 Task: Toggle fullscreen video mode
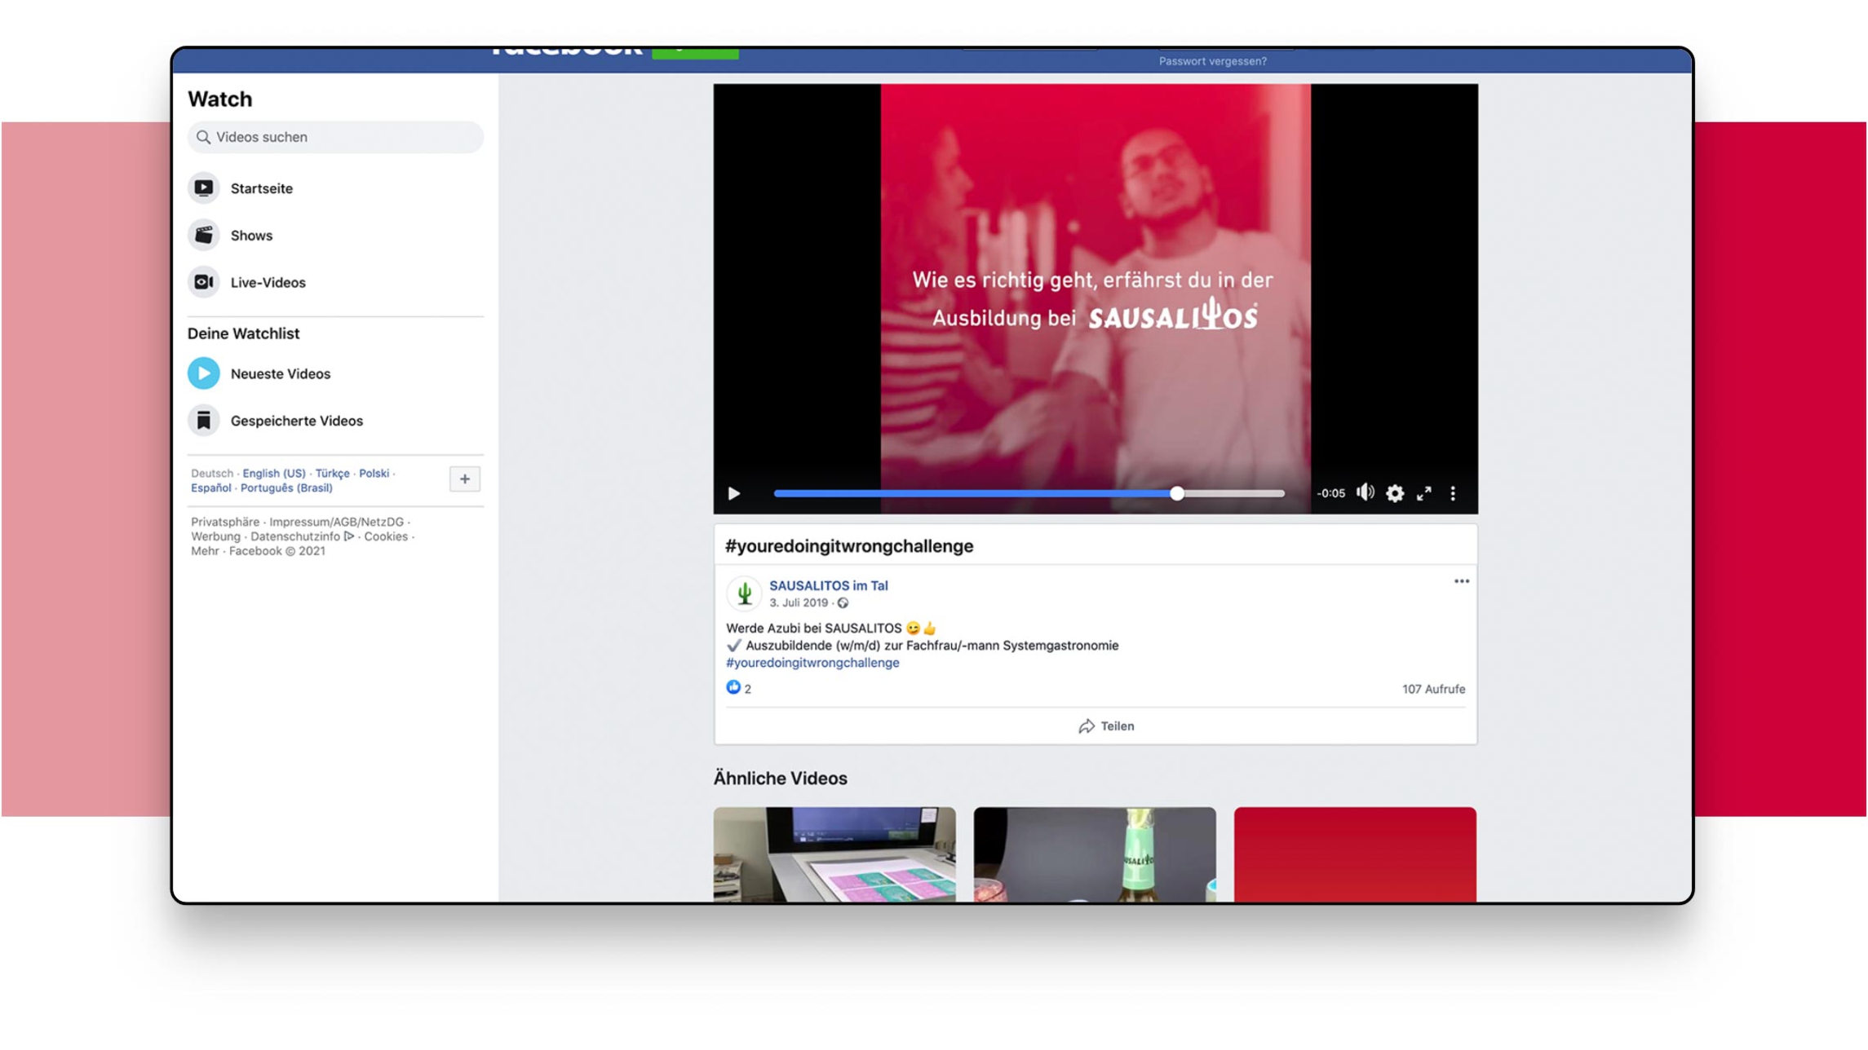(x=1423, y=493)
